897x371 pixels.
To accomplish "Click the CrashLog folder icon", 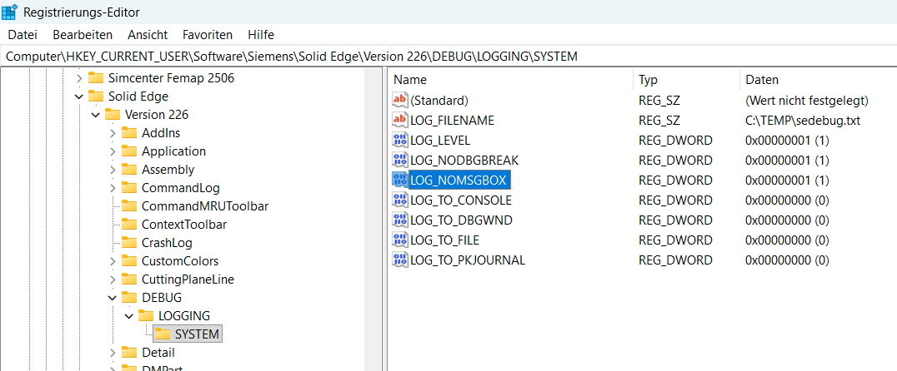I will 129,243.
